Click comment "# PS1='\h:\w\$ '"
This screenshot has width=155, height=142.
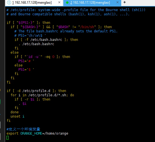coord(30,35)
